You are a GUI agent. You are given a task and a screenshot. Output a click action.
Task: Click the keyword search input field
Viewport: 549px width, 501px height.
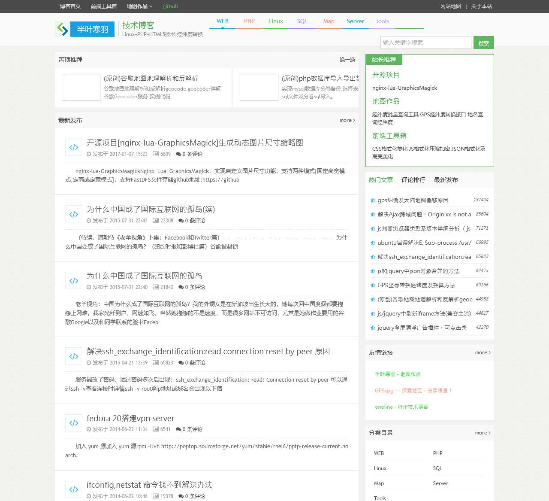coord(426,43)
